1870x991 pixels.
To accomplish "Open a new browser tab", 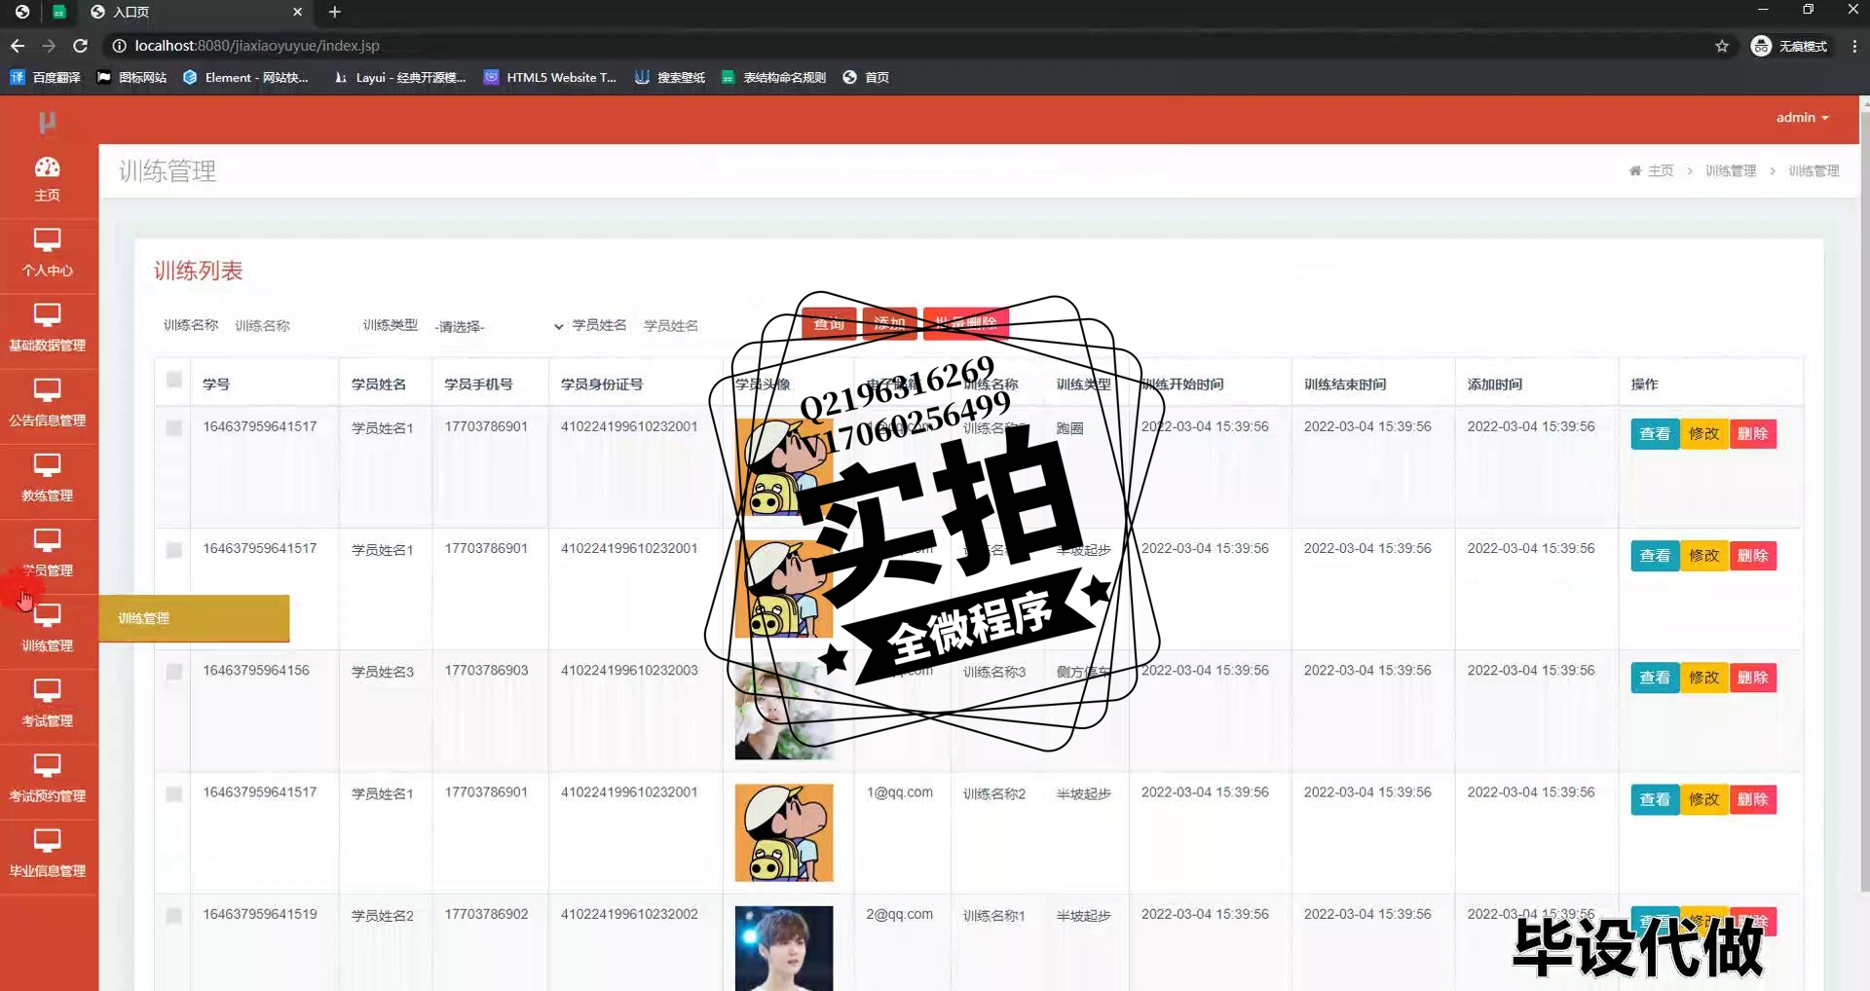I will (335, 12).
